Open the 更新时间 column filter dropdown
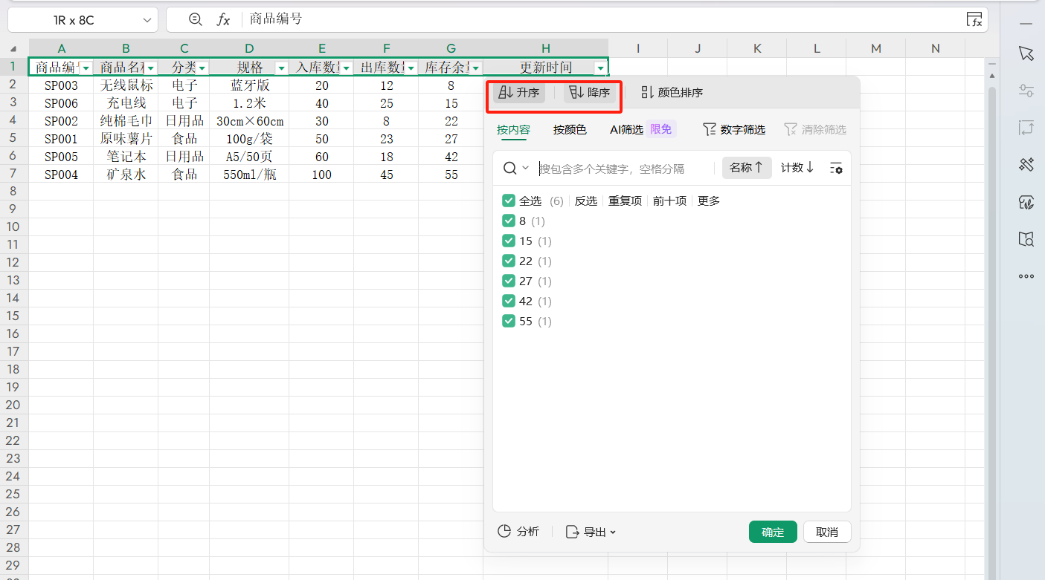Viewport: 1045px width, 580px height. pos(600,67)
